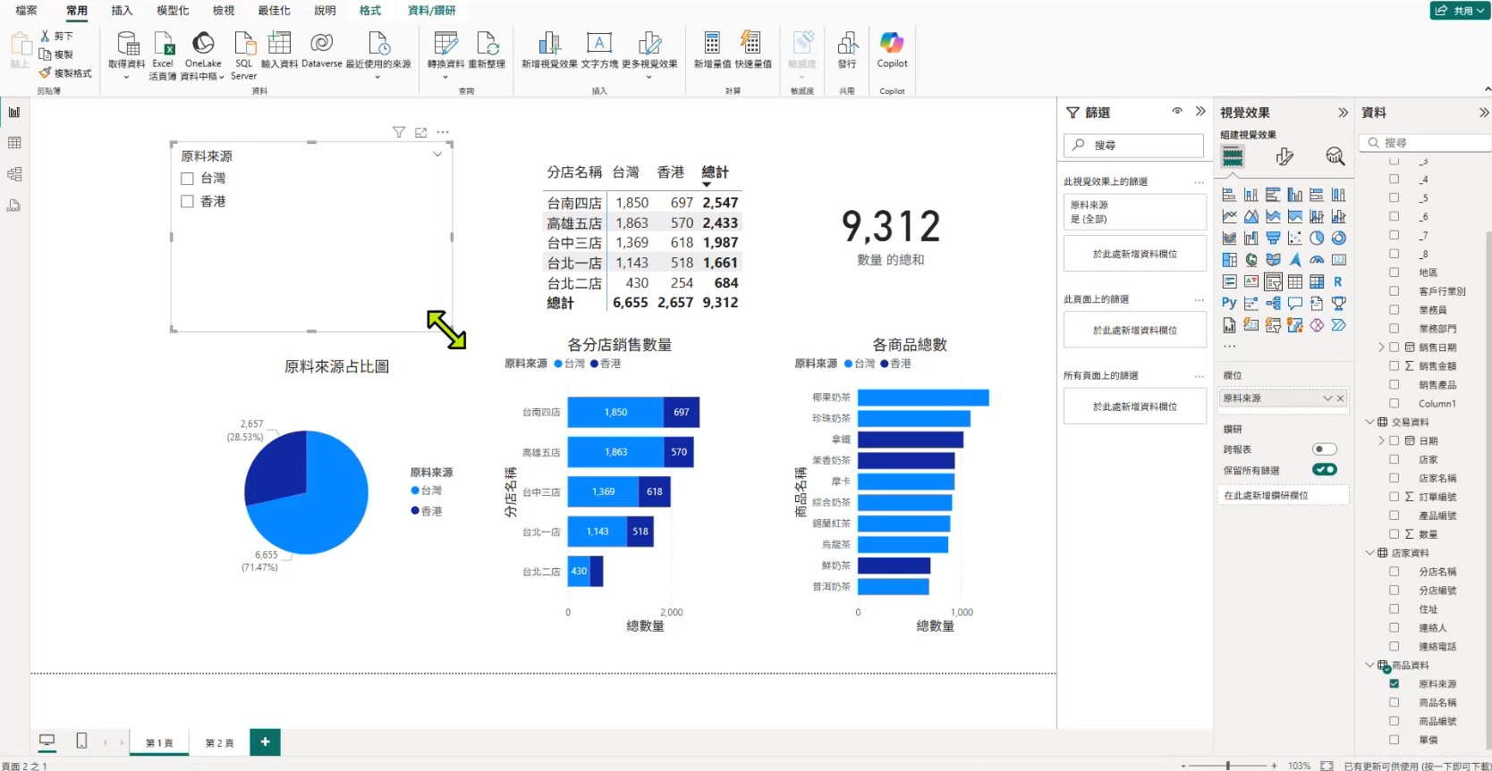Screen dimensions: 1492x771
Task: Click the Dataverse icon in the ribbon
Action: point(321,43)
